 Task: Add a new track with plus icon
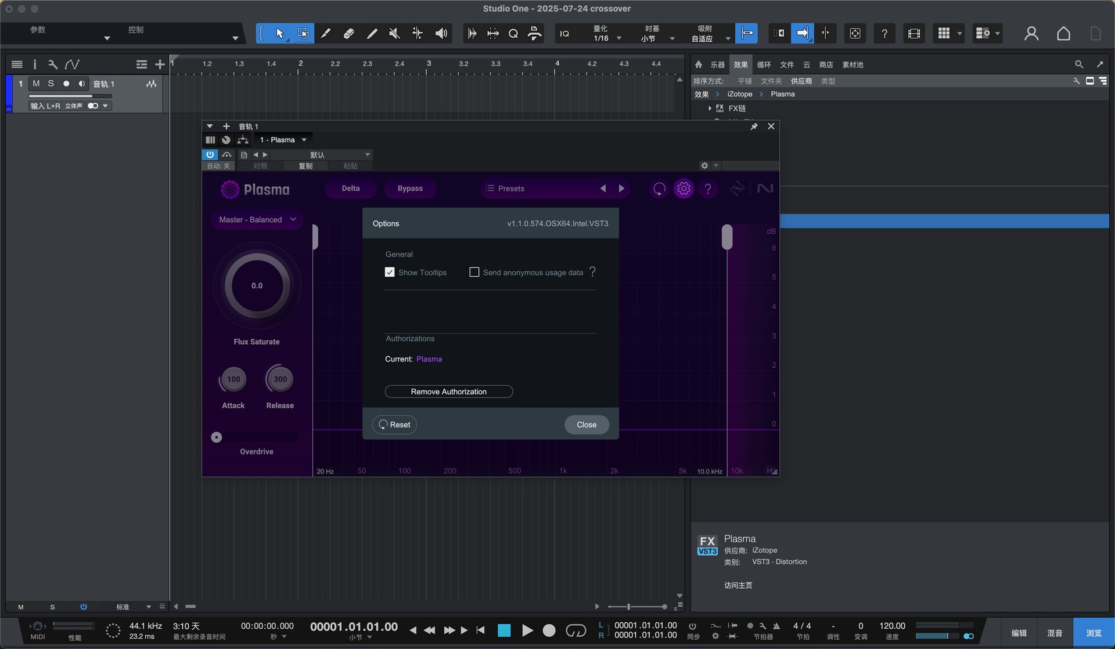(160, 64)
